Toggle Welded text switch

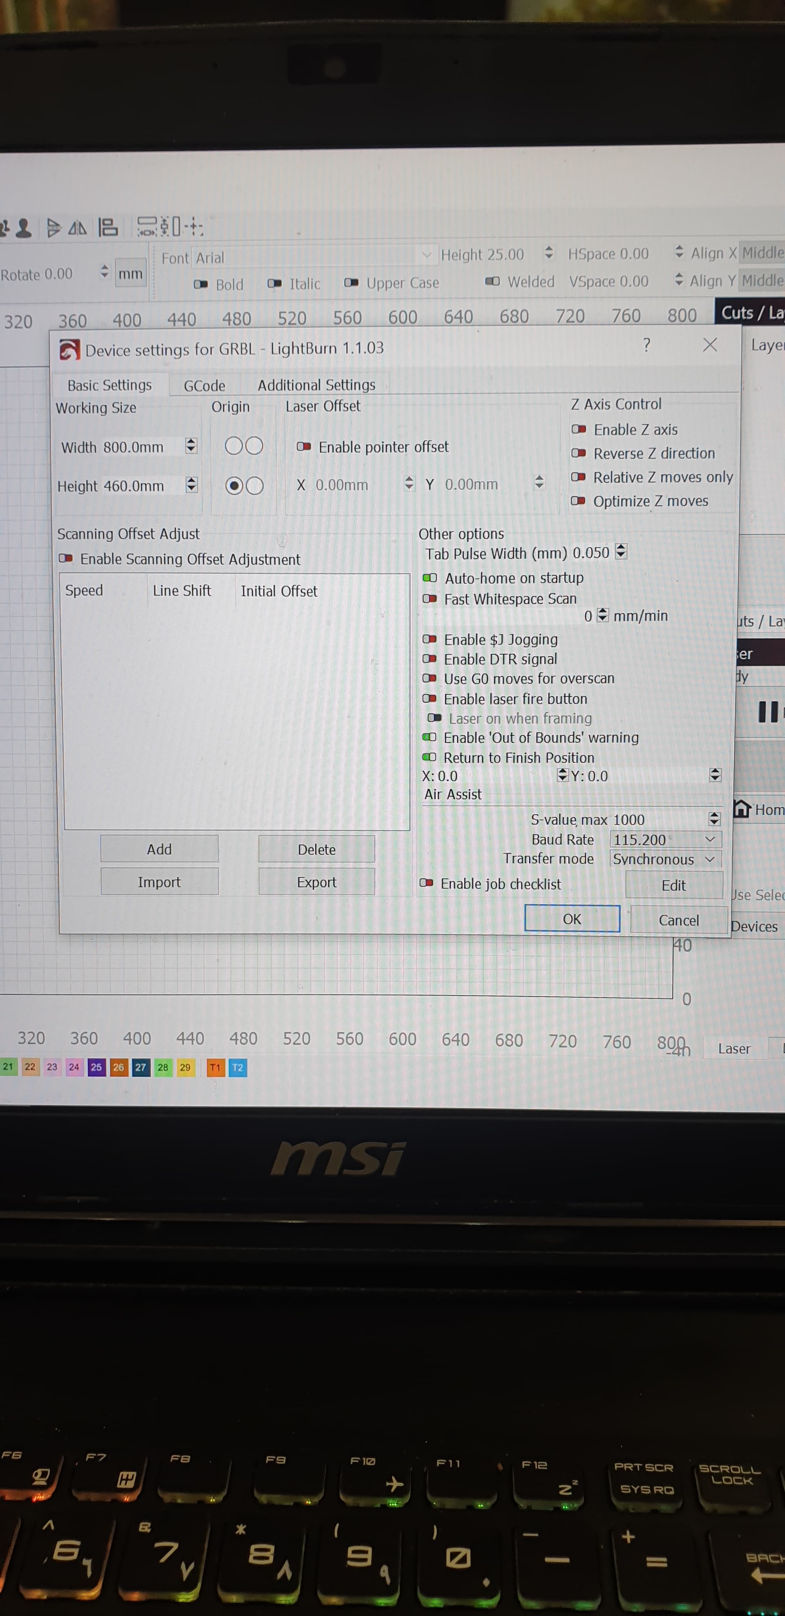coord(493,281)
